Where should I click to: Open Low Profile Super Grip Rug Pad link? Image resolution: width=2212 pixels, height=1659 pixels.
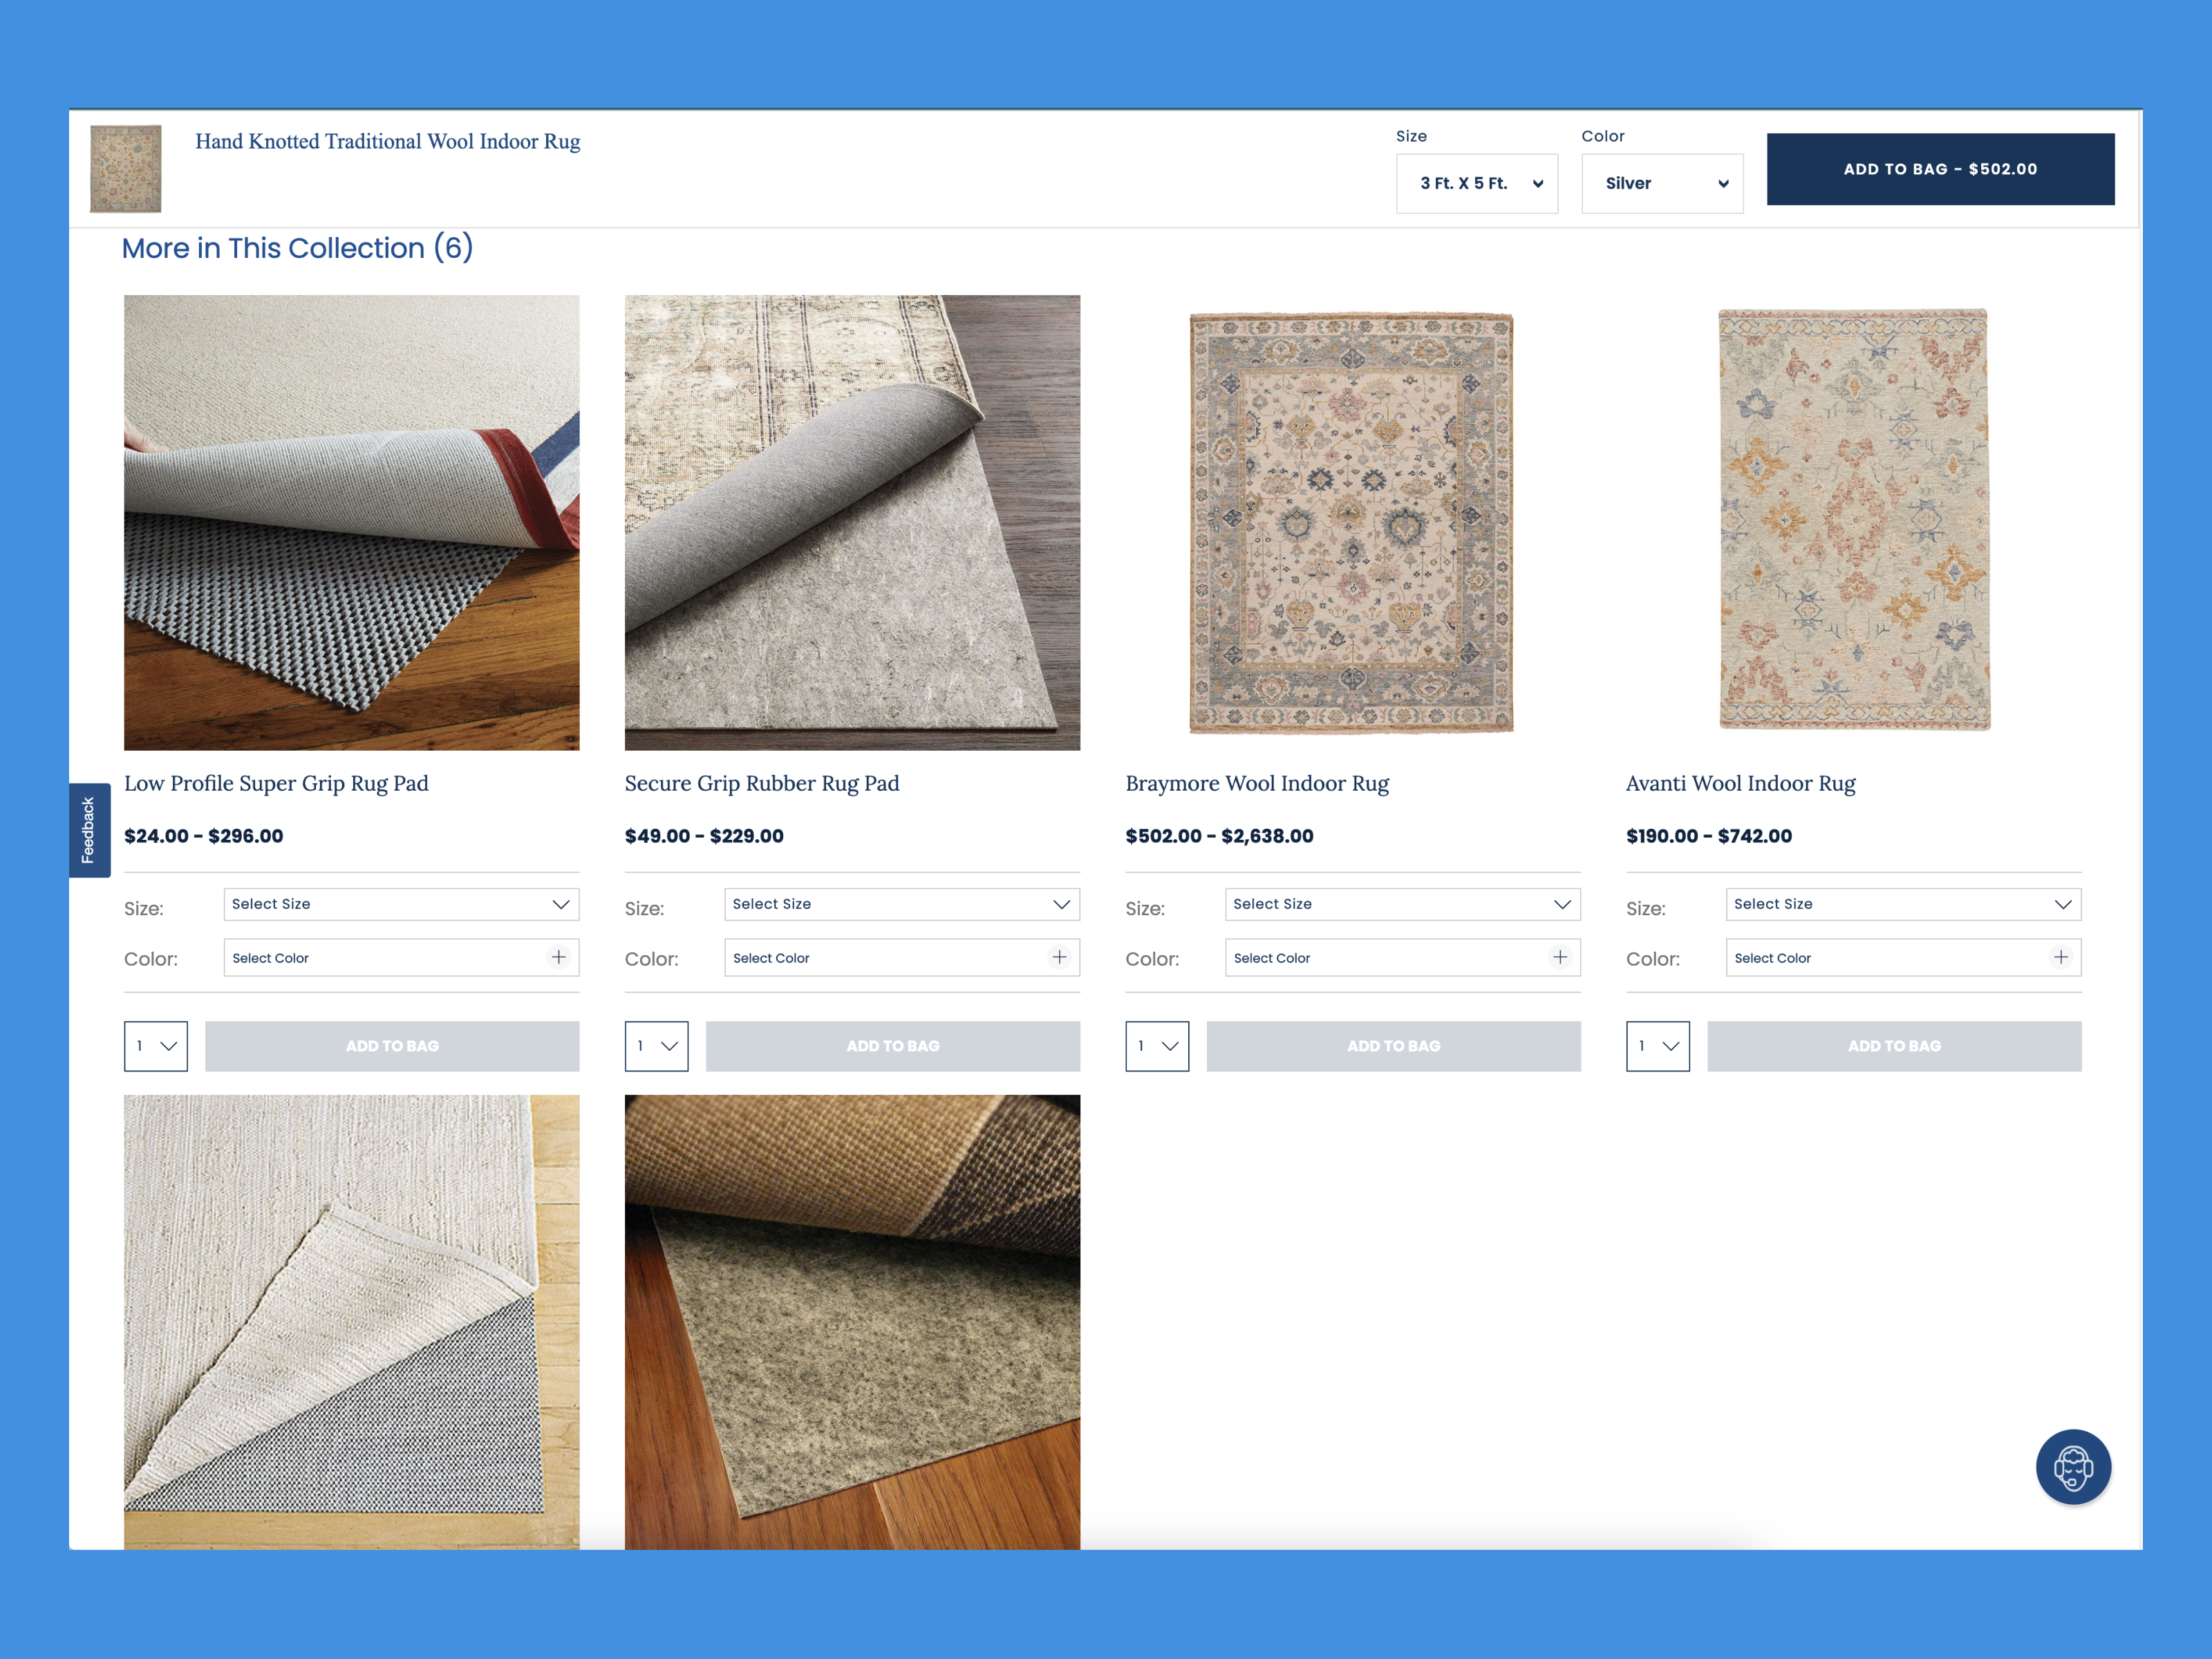pyautogui.click(x=276, y=783)
